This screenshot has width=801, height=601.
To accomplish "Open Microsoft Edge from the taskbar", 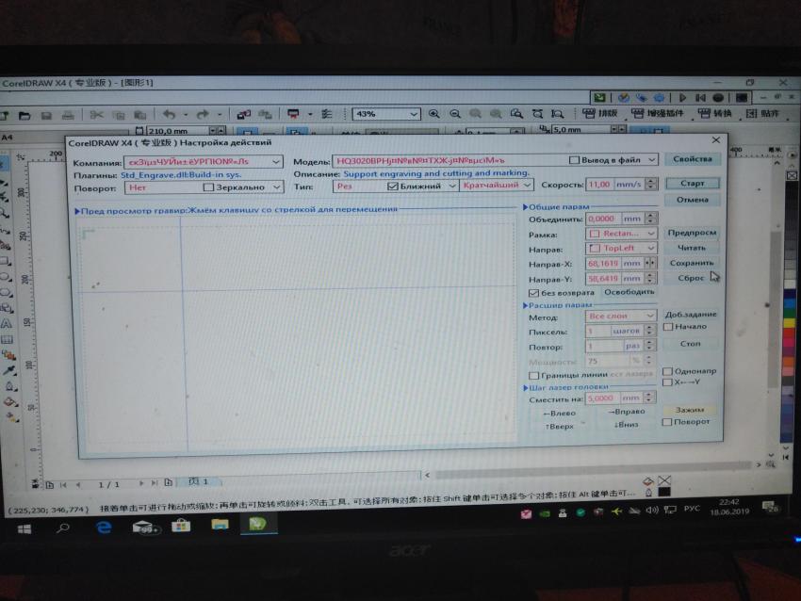I will click(x=104, y=528).
